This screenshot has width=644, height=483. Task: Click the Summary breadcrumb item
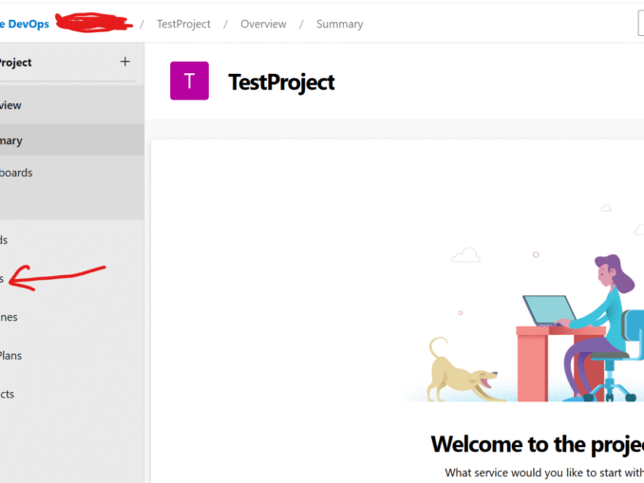339,24
